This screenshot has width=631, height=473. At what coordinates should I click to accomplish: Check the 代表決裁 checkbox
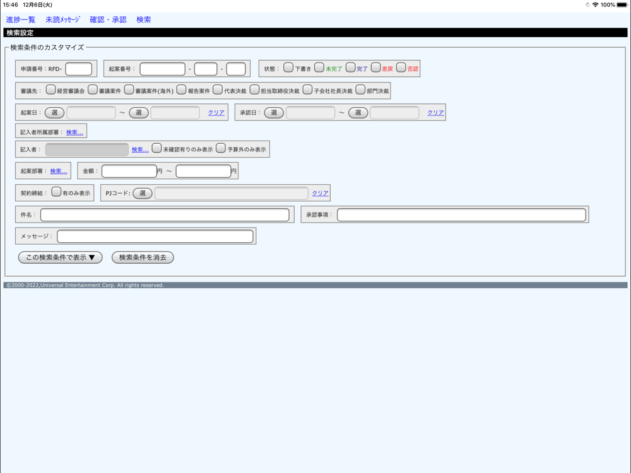point(218,90)
